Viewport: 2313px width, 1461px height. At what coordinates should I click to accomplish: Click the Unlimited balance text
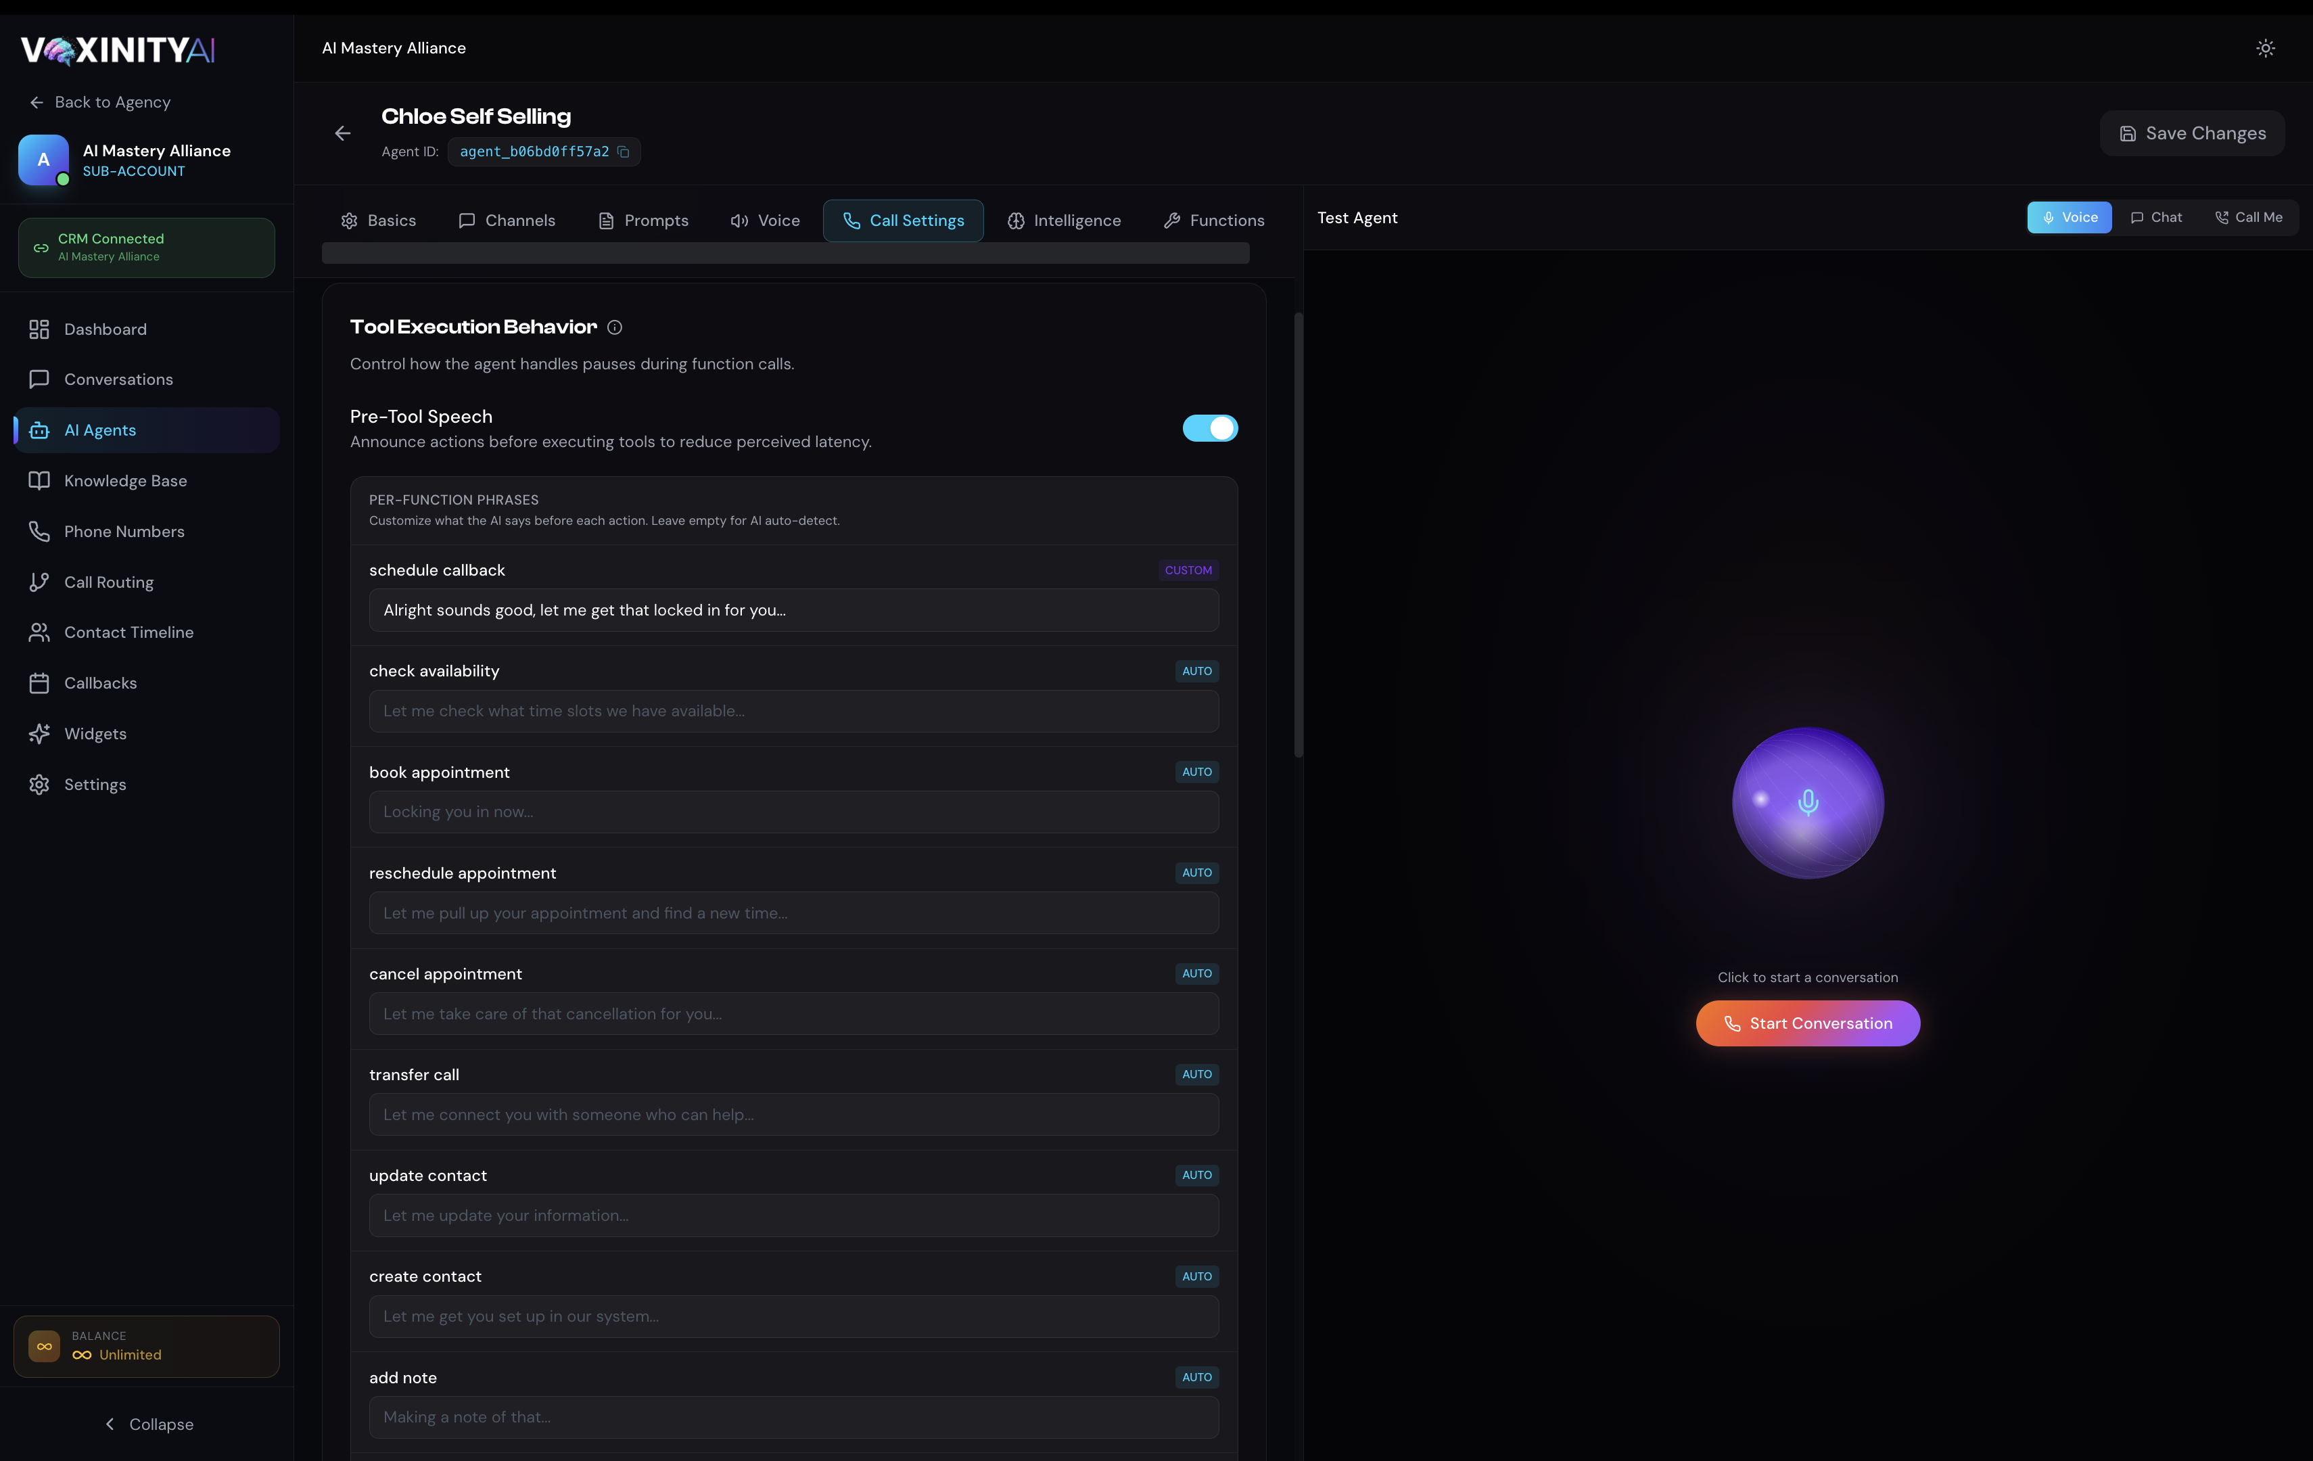click(x=130, y=1355)
